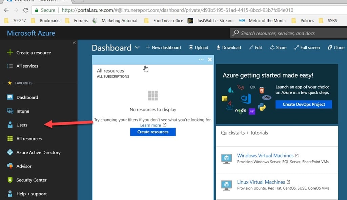Viewport: 347px width, 200px height.
Task: Open the JustWatch bookmark icon
Action: [190, 21]
